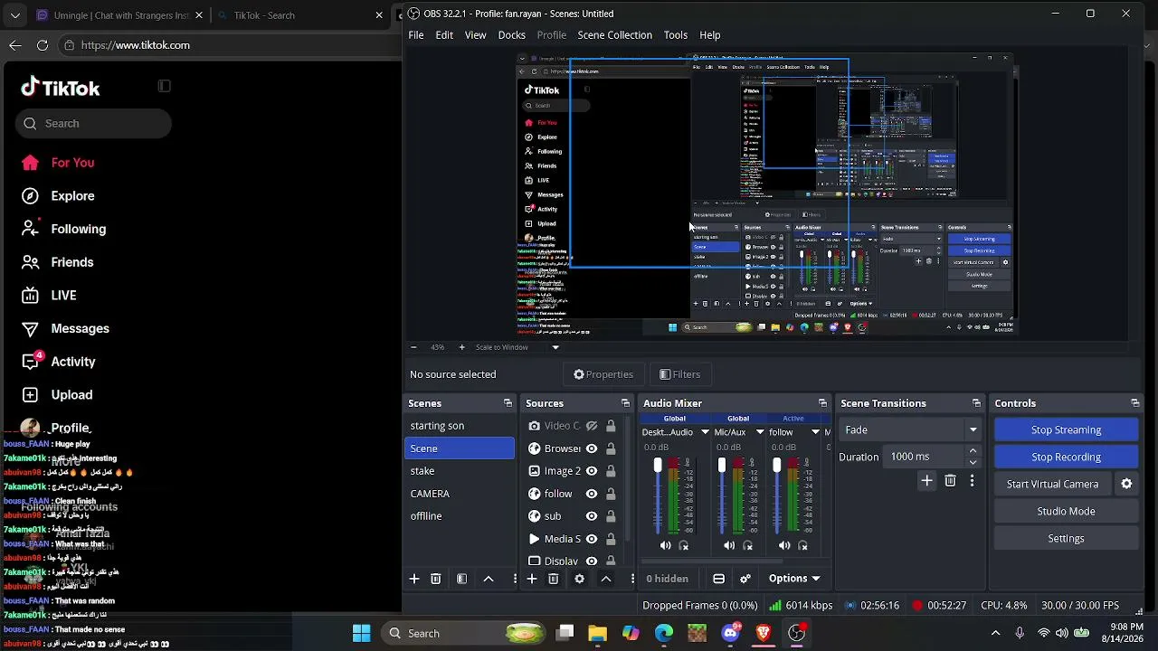Open scene filters icon in Scenes toolbar
The image size is (1158, 651).
click(461, 579)
